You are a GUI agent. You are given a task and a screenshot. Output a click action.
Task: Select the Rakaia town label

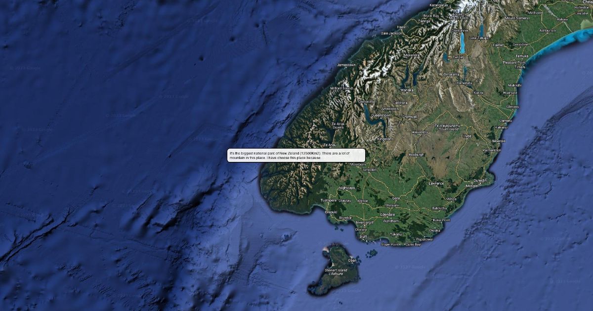pyautogui.click(x=562, y=19)
